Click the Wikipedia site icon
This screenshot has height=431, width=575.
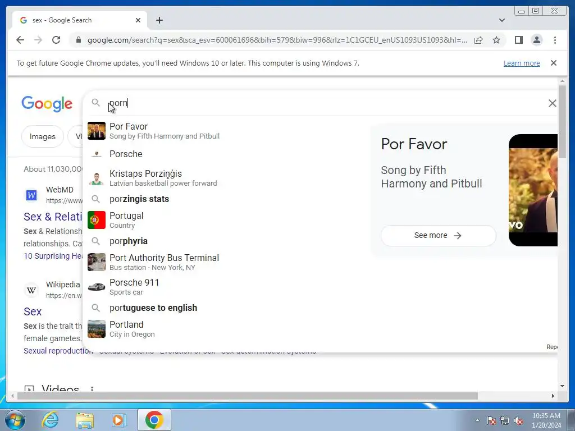31,290
